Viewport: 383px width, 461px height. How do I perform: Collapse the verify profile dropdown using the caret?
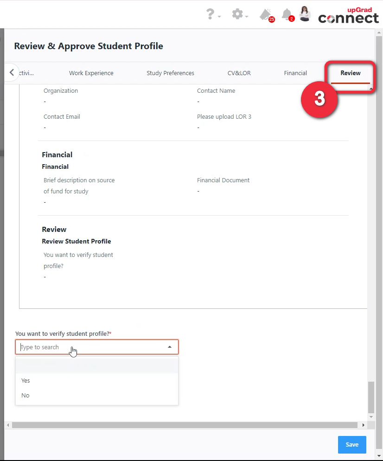170,347
